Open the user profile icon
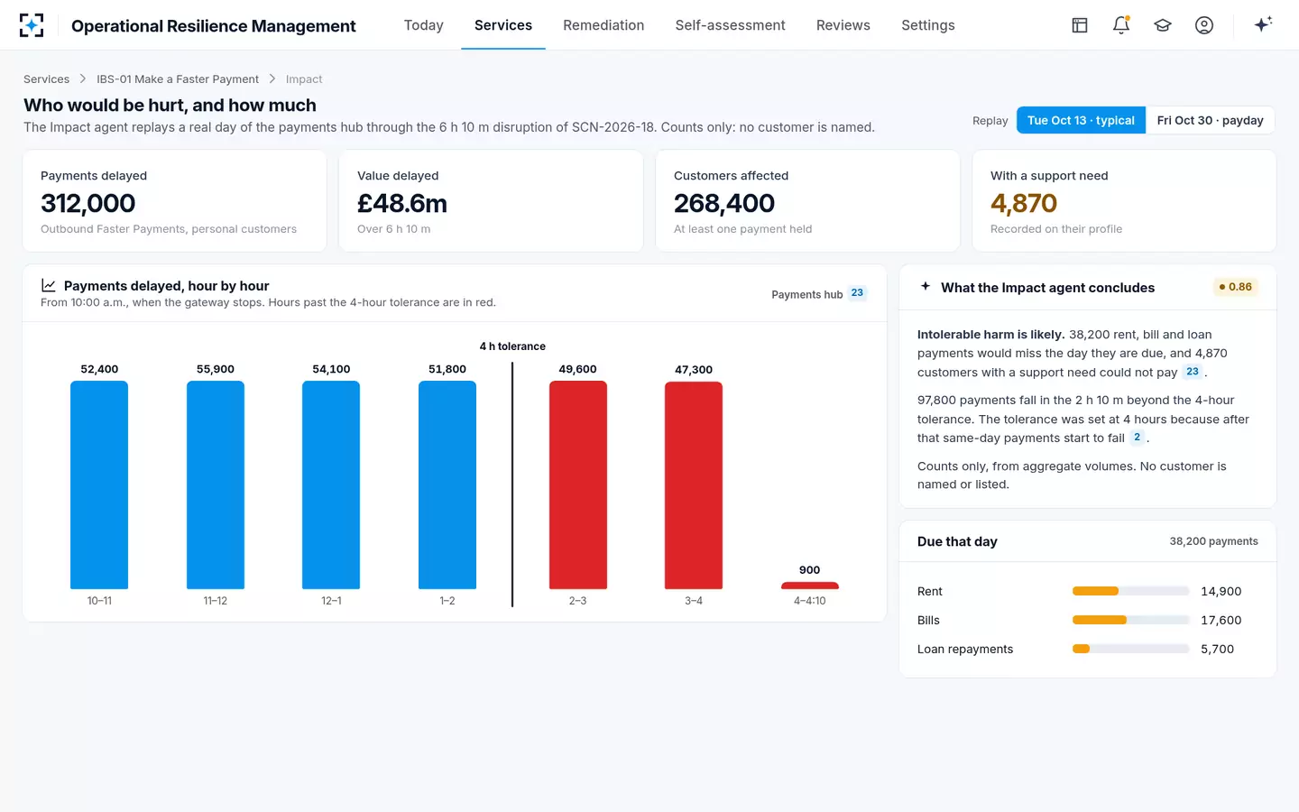The image size is (1299, 812). click(1204, 25)
